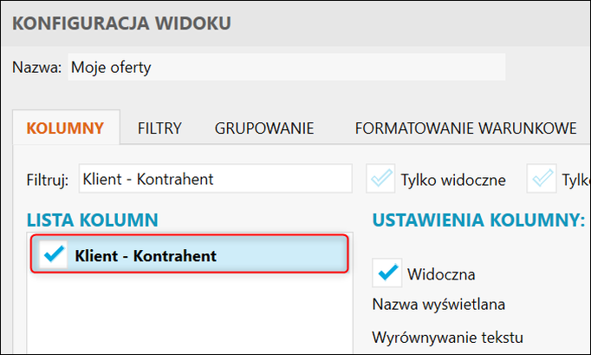
Task: Select the Klient - Kontrahent list row text
Action: [146, 255]
